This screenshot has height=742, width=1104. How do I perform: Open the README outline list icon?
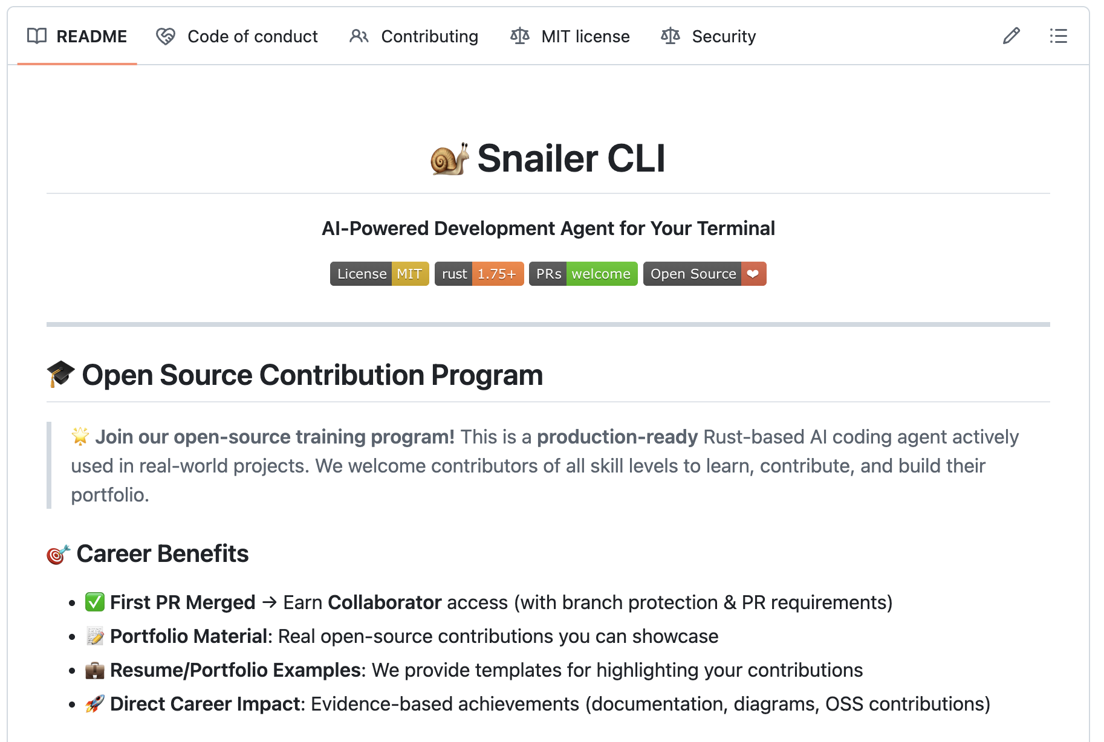click(x=1058, y=36)
